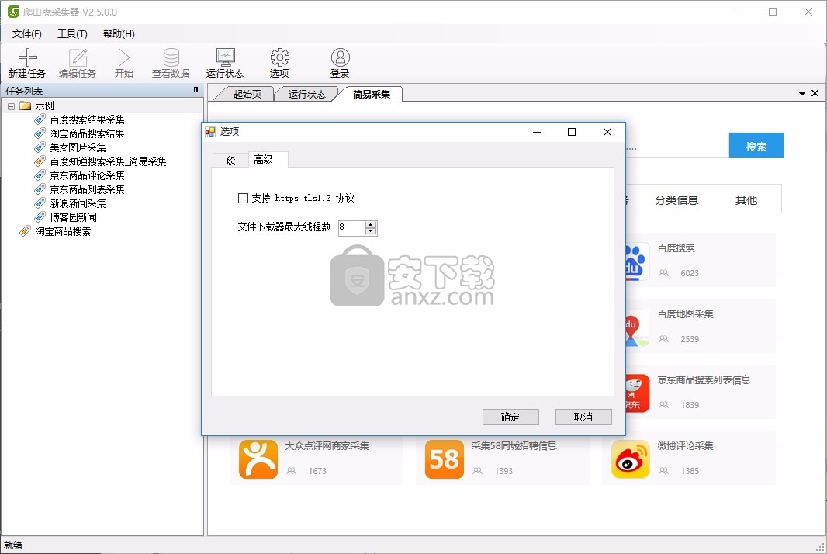Maximize the 选项 dialog
Viewport: 827px width, 554px height.
[572, 132]
